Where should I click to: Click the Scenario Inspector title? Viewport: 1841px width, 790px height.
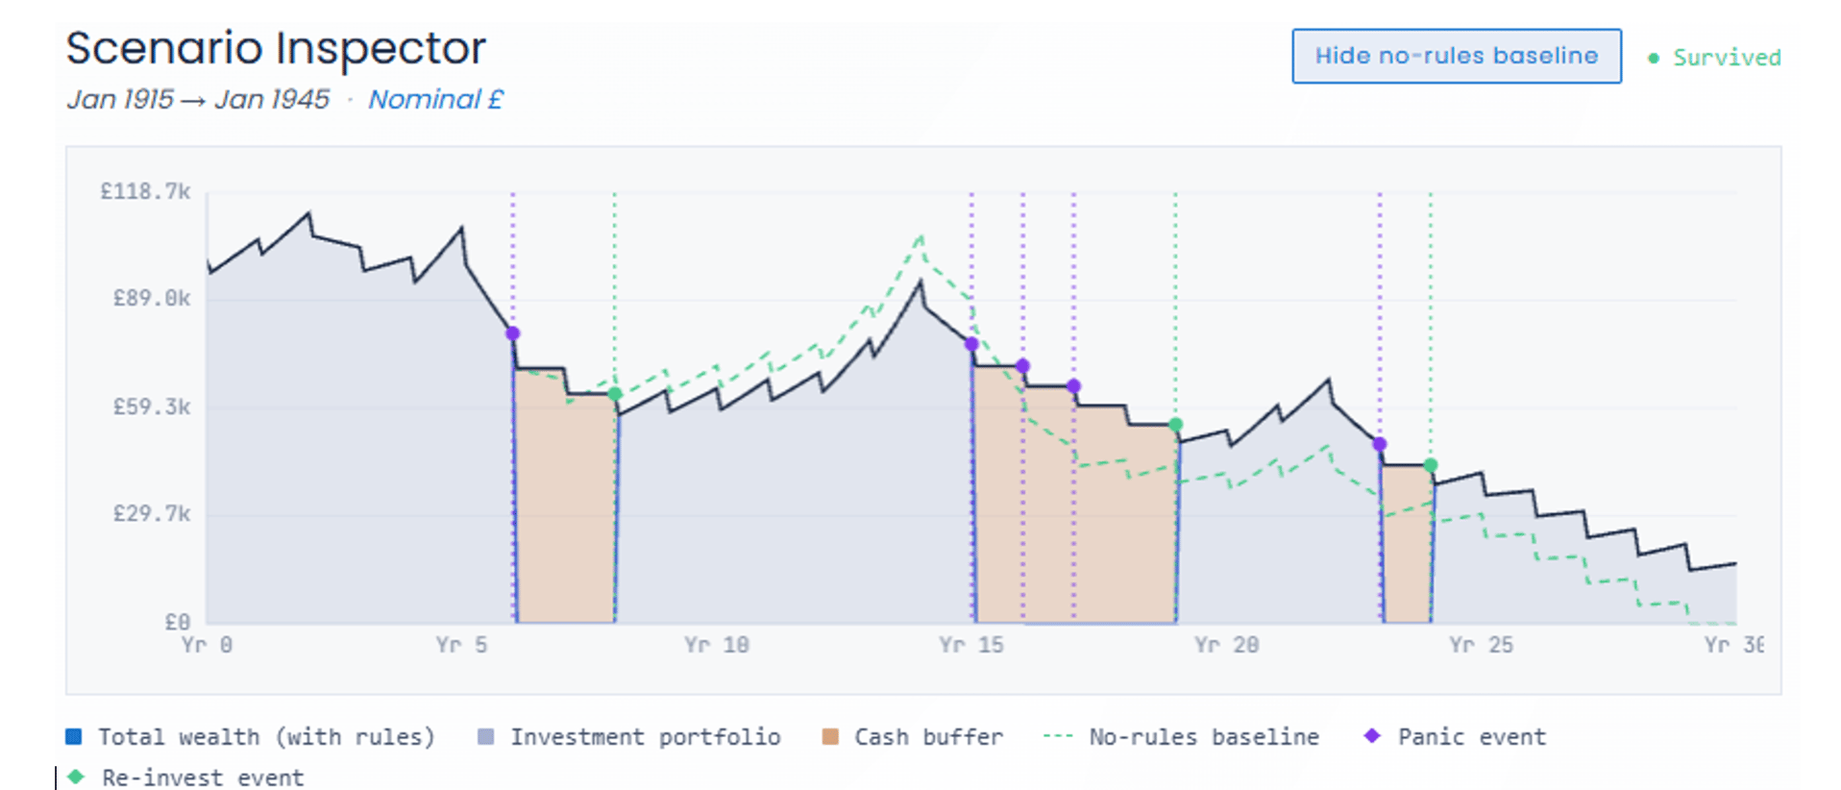276,48
